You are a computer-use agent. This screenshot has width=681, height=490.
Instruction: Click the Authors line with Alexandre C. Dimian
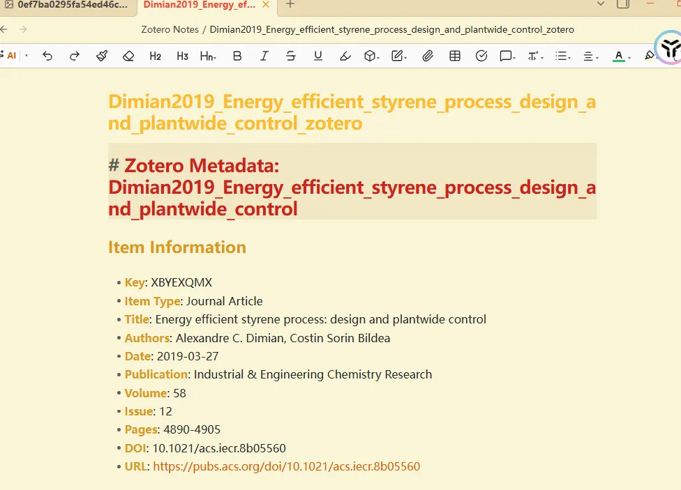(257, 338)
